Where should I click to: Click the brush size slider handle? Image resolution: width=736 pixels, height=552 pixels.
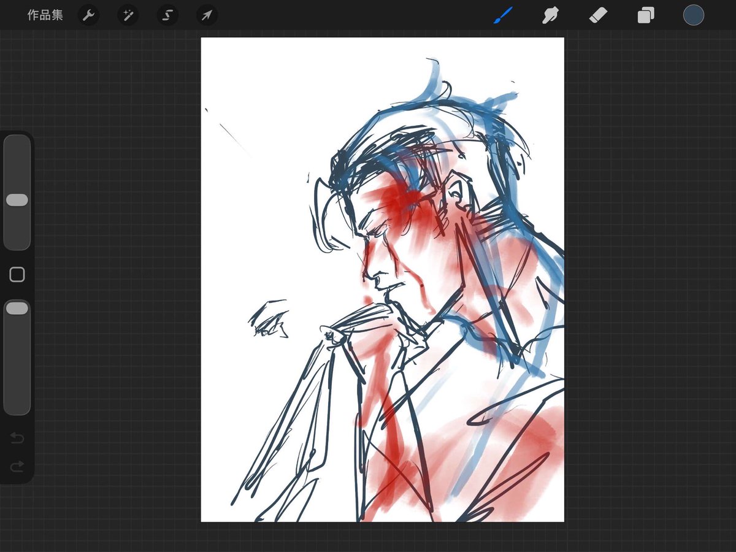point(17,200)
